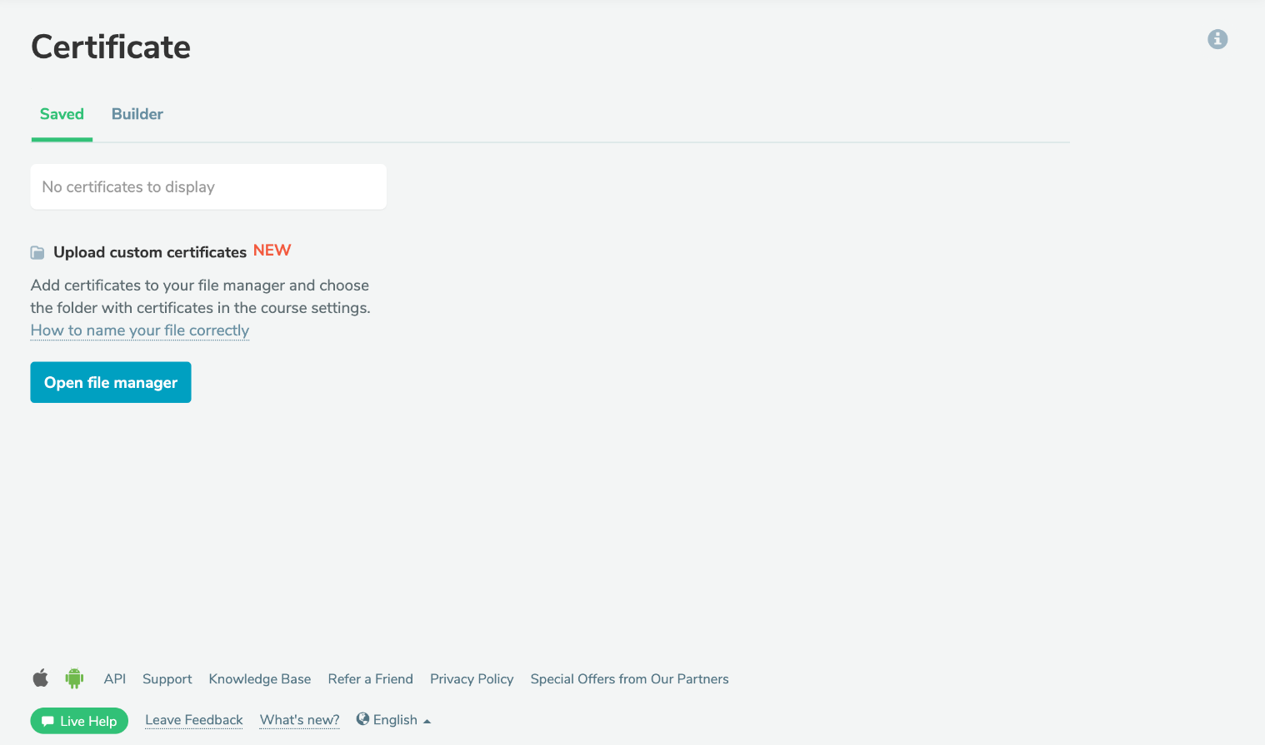Switch to the Builder tab
Viewport: 1265px width, 745px height.
pos(137,114)
